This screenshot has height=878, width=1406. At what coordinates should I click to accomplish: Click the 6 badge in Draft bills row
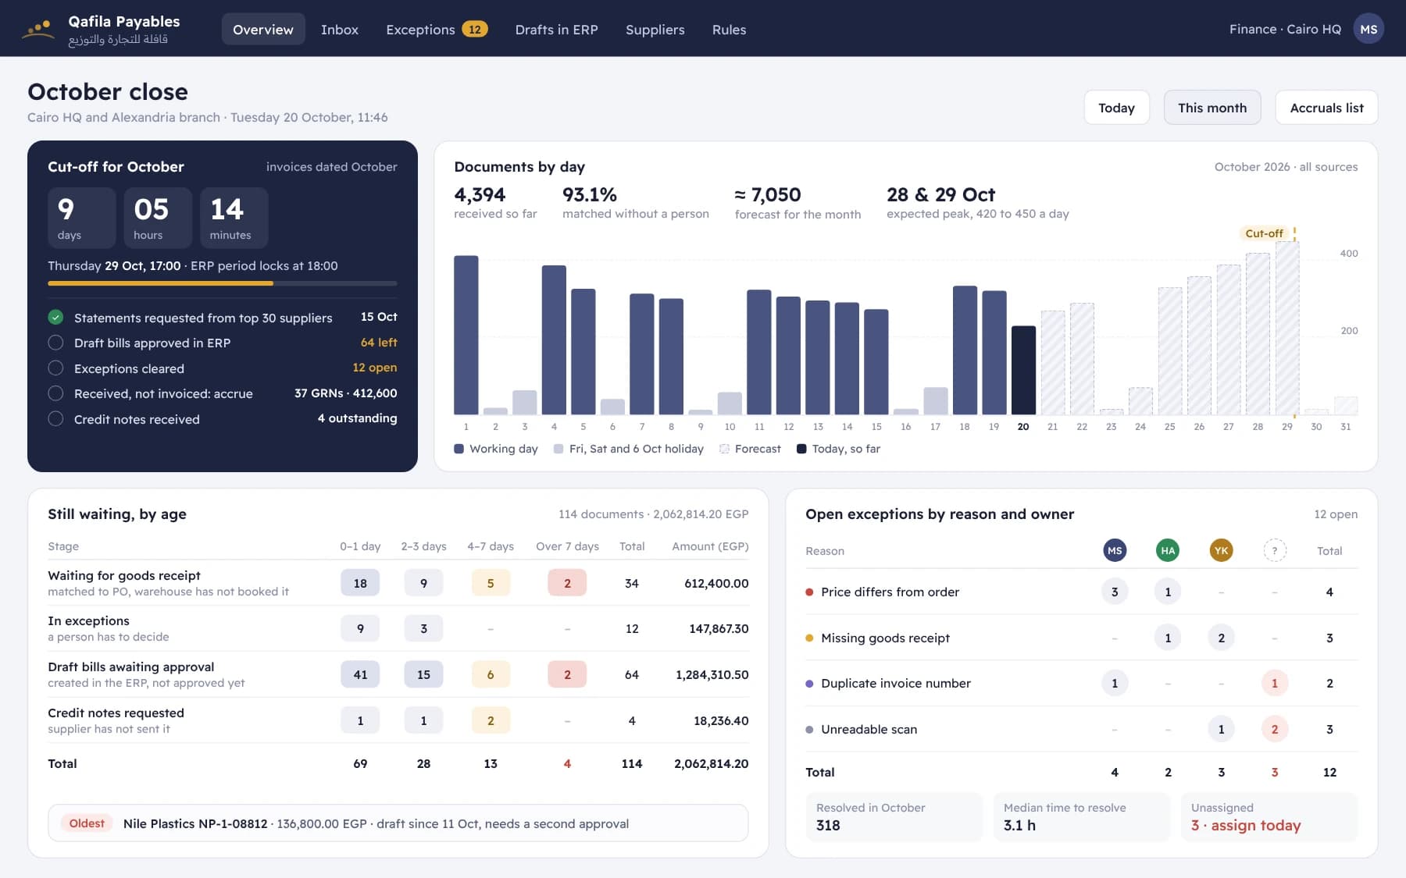point(491,674)
